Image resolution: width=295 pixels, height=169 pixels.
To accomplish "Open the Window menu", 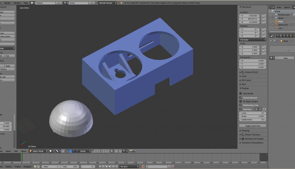I will [x=17, y=3].
